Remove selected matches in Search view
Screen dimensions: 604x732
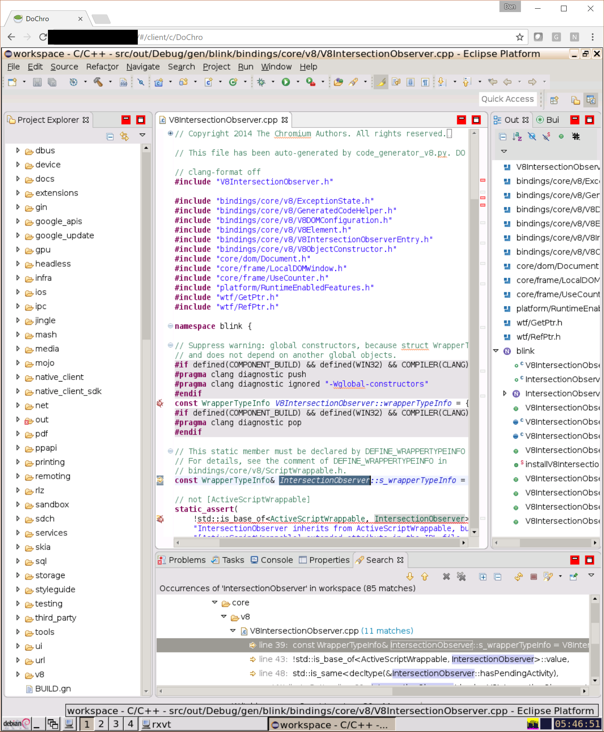point(447,577)
